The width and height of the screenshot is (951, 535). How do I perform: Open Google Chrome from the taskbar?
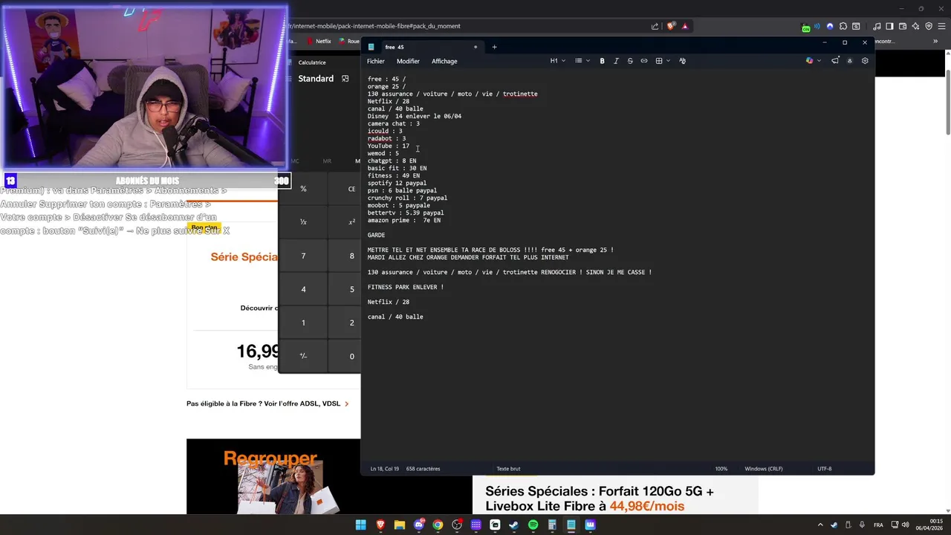pyautogui.click(x=438, y=525)
